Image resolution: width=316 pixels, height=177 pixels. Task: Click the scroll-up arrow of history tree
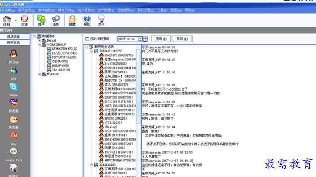coord(138,47)
